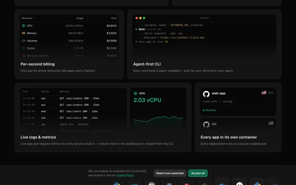Select the log row at 14:23:04

click(x=73, y=105)
